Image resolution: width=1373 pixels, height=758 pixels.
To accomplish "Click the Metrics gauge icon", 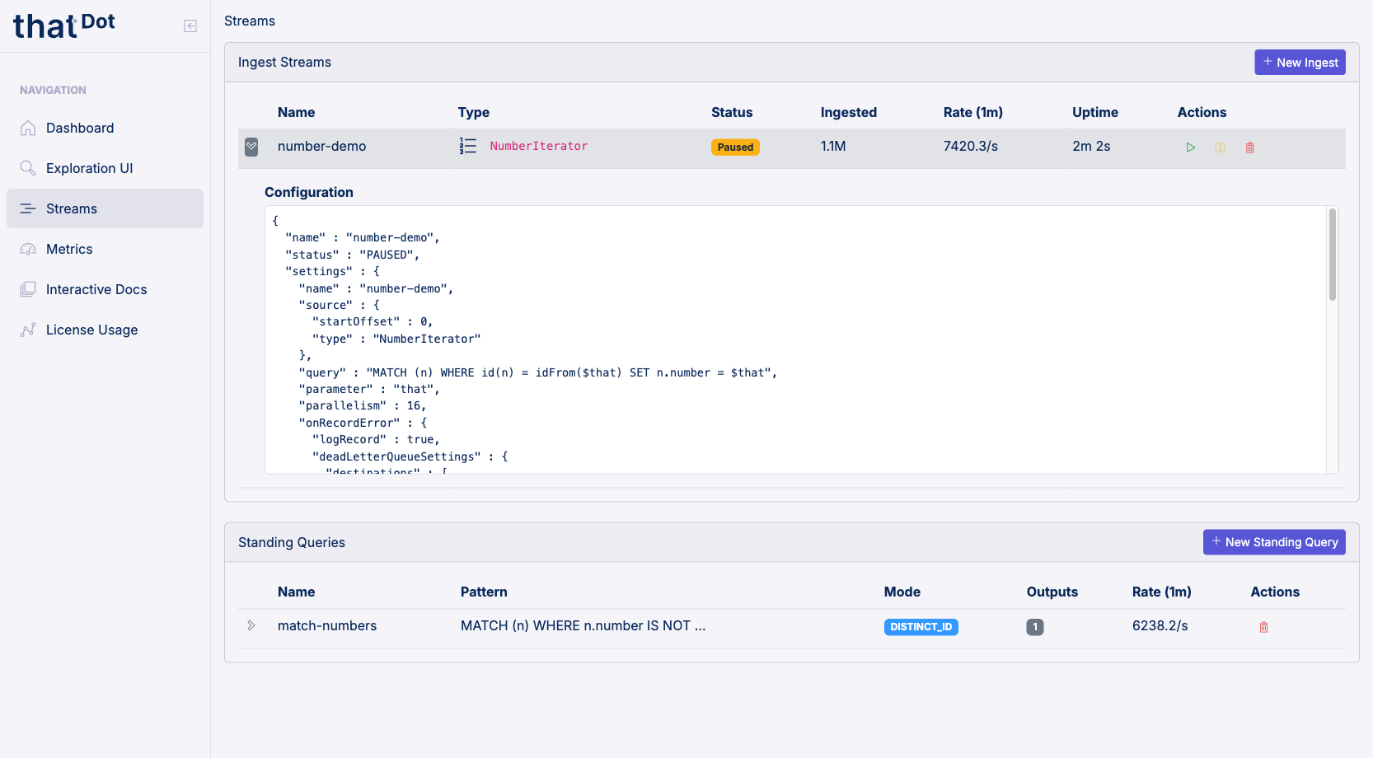I will (x=28, y=249).
